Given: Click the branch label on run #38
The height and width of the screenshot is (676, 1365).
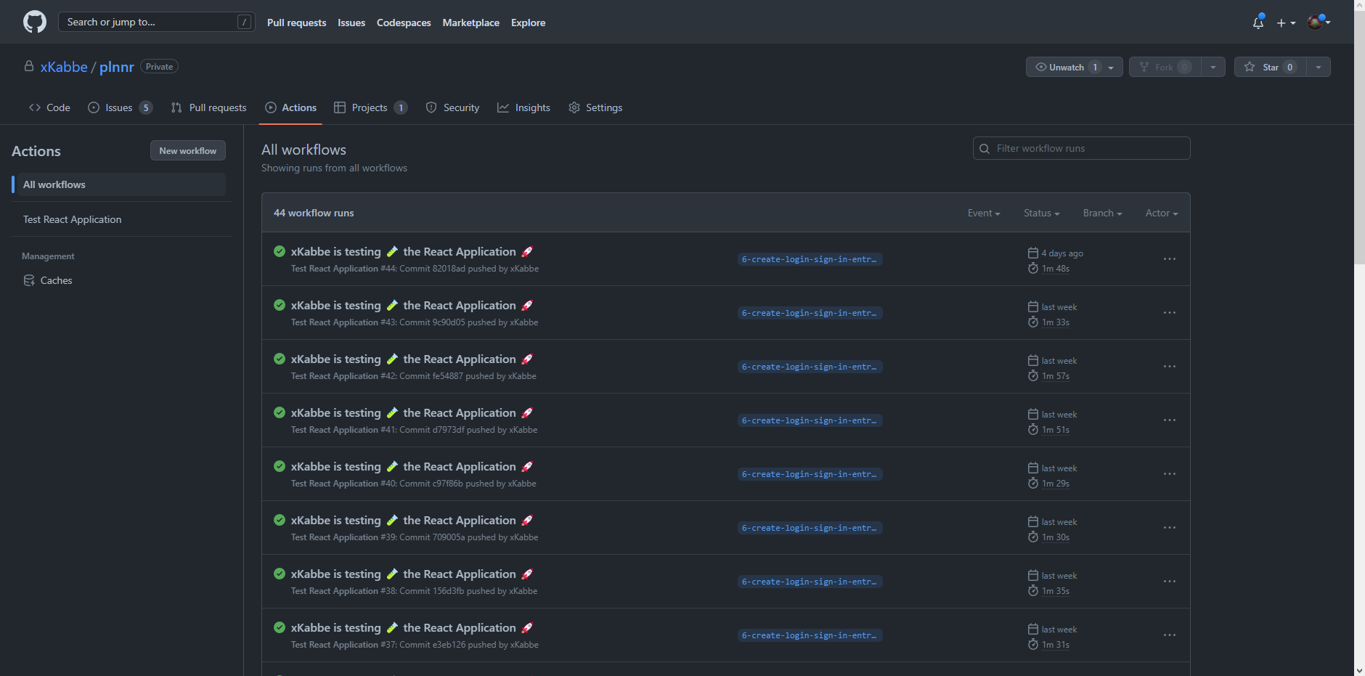Looking at the screenshot, I should (x=810, y=582).
